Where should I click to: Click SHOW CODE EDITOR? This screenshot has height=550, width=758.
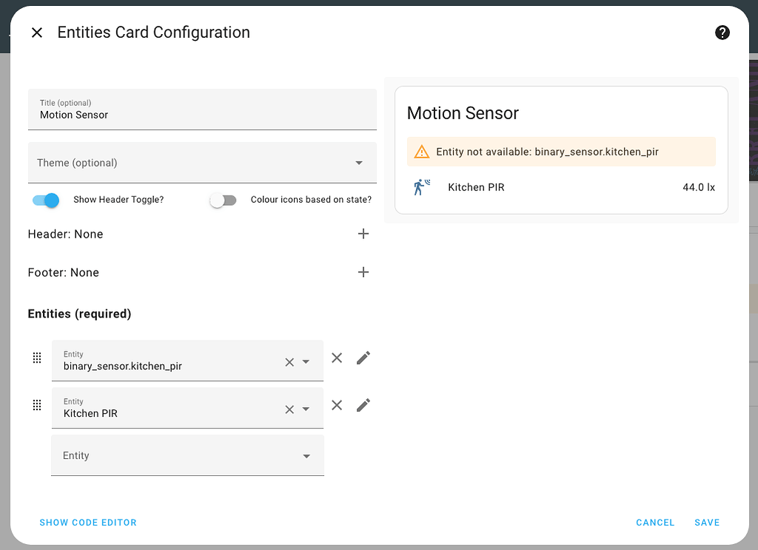click(88, 522)
